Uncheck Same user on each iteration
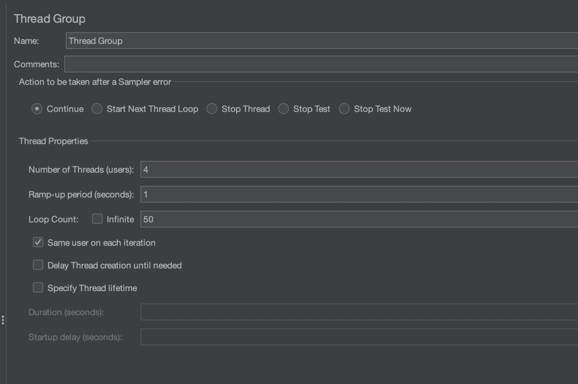Image resolution: width=578 pixels, height=384 pixels. [x=38, y=242]
